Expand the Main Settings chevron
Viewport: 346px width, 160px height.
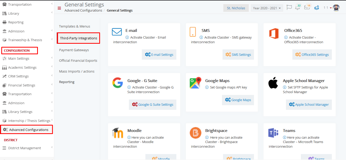(x=52, y=58)
